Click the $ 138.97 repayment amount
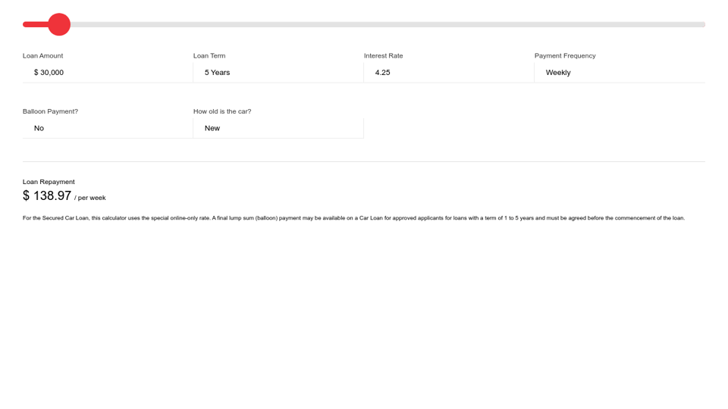Screen dimensions: 728x409 [x=47, y=196]
